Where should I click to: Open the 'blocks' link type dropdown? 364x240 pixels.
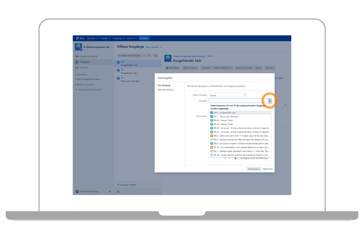click(227, 95)
